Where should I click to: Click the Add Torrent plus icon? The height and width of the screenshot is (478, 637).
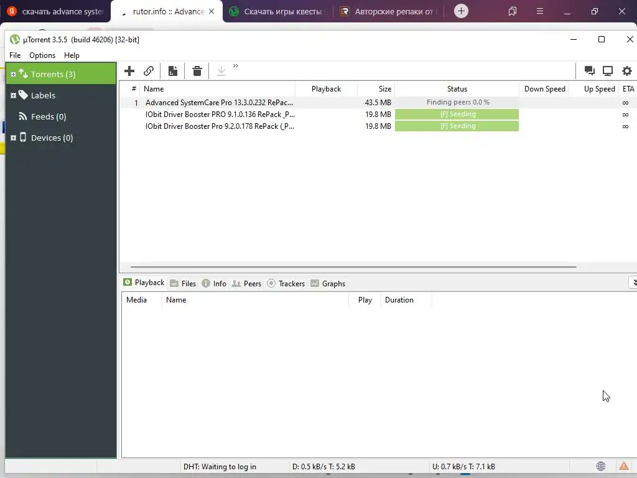pyautogui.click(x=129, y=71)
